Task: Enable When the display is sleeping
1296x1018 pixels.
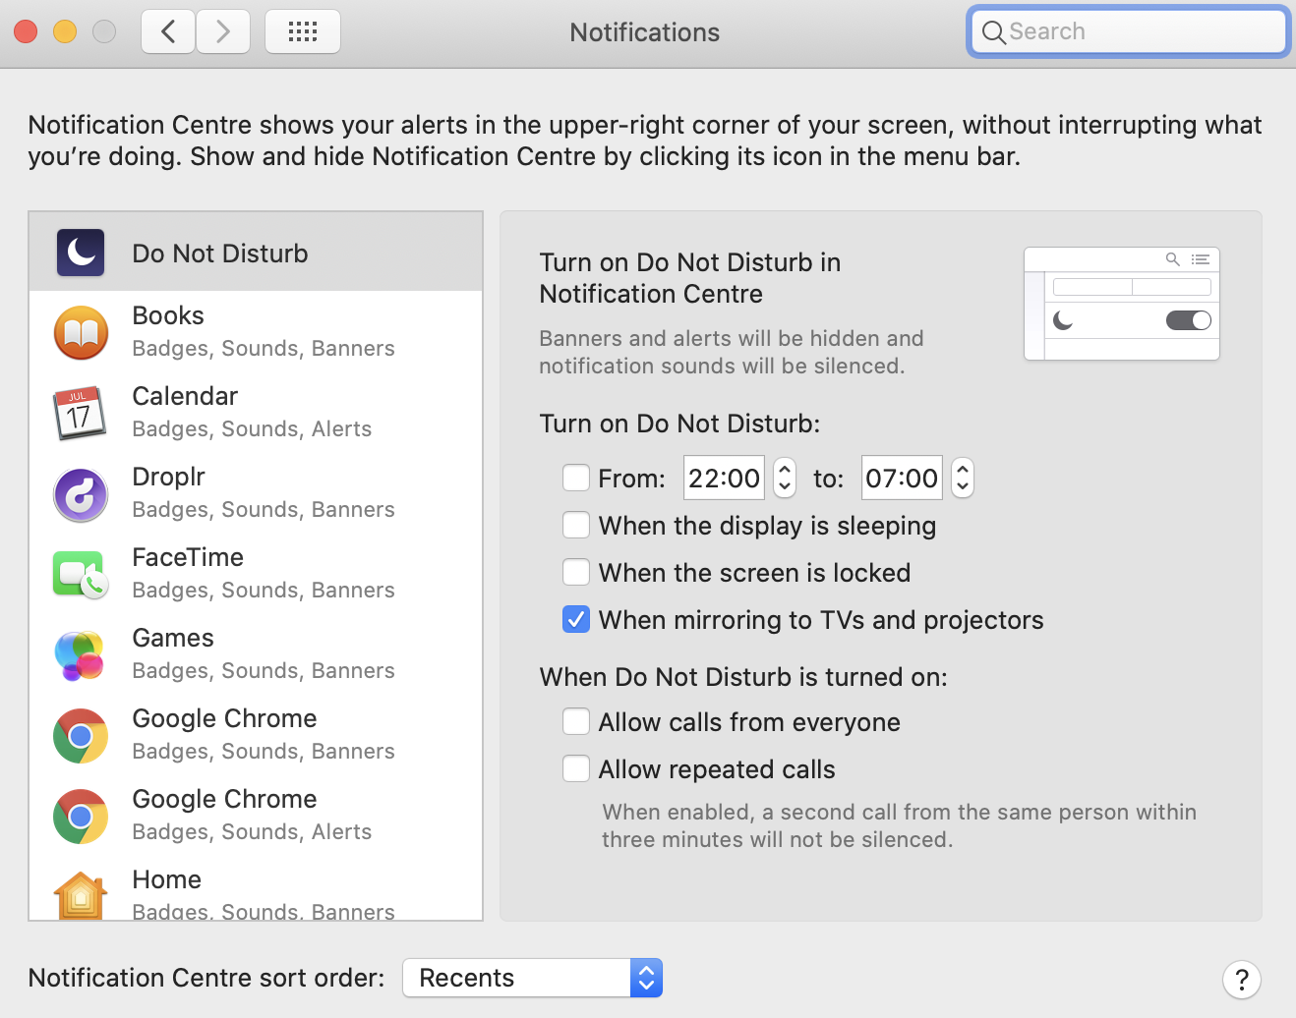Action: pos(576,526)
